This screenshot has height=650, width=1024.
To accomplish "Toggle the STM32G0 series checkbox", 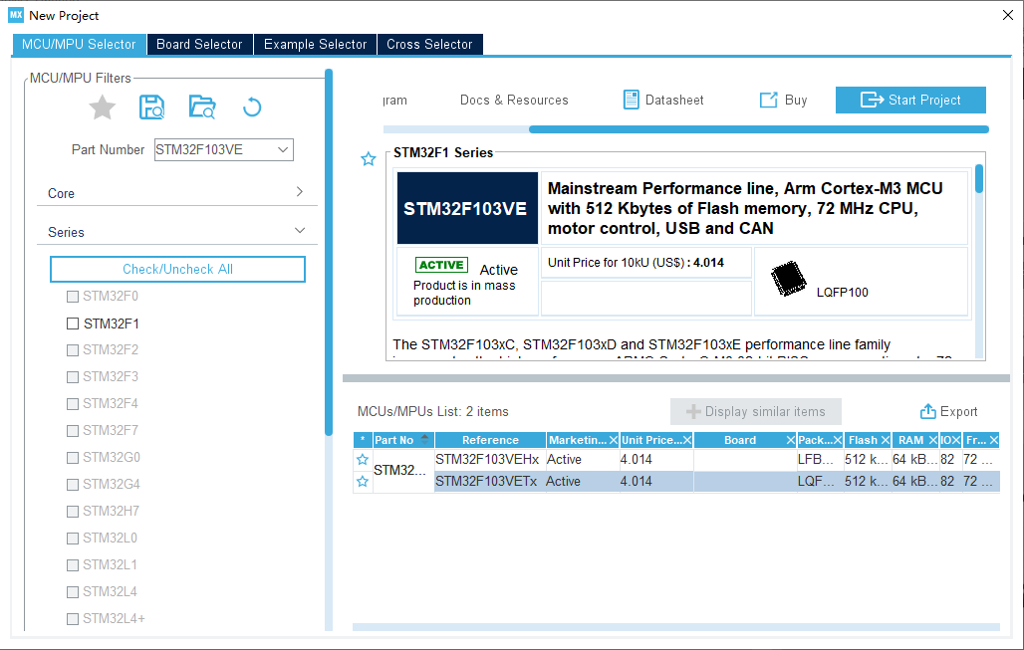I will coord(73,458).
